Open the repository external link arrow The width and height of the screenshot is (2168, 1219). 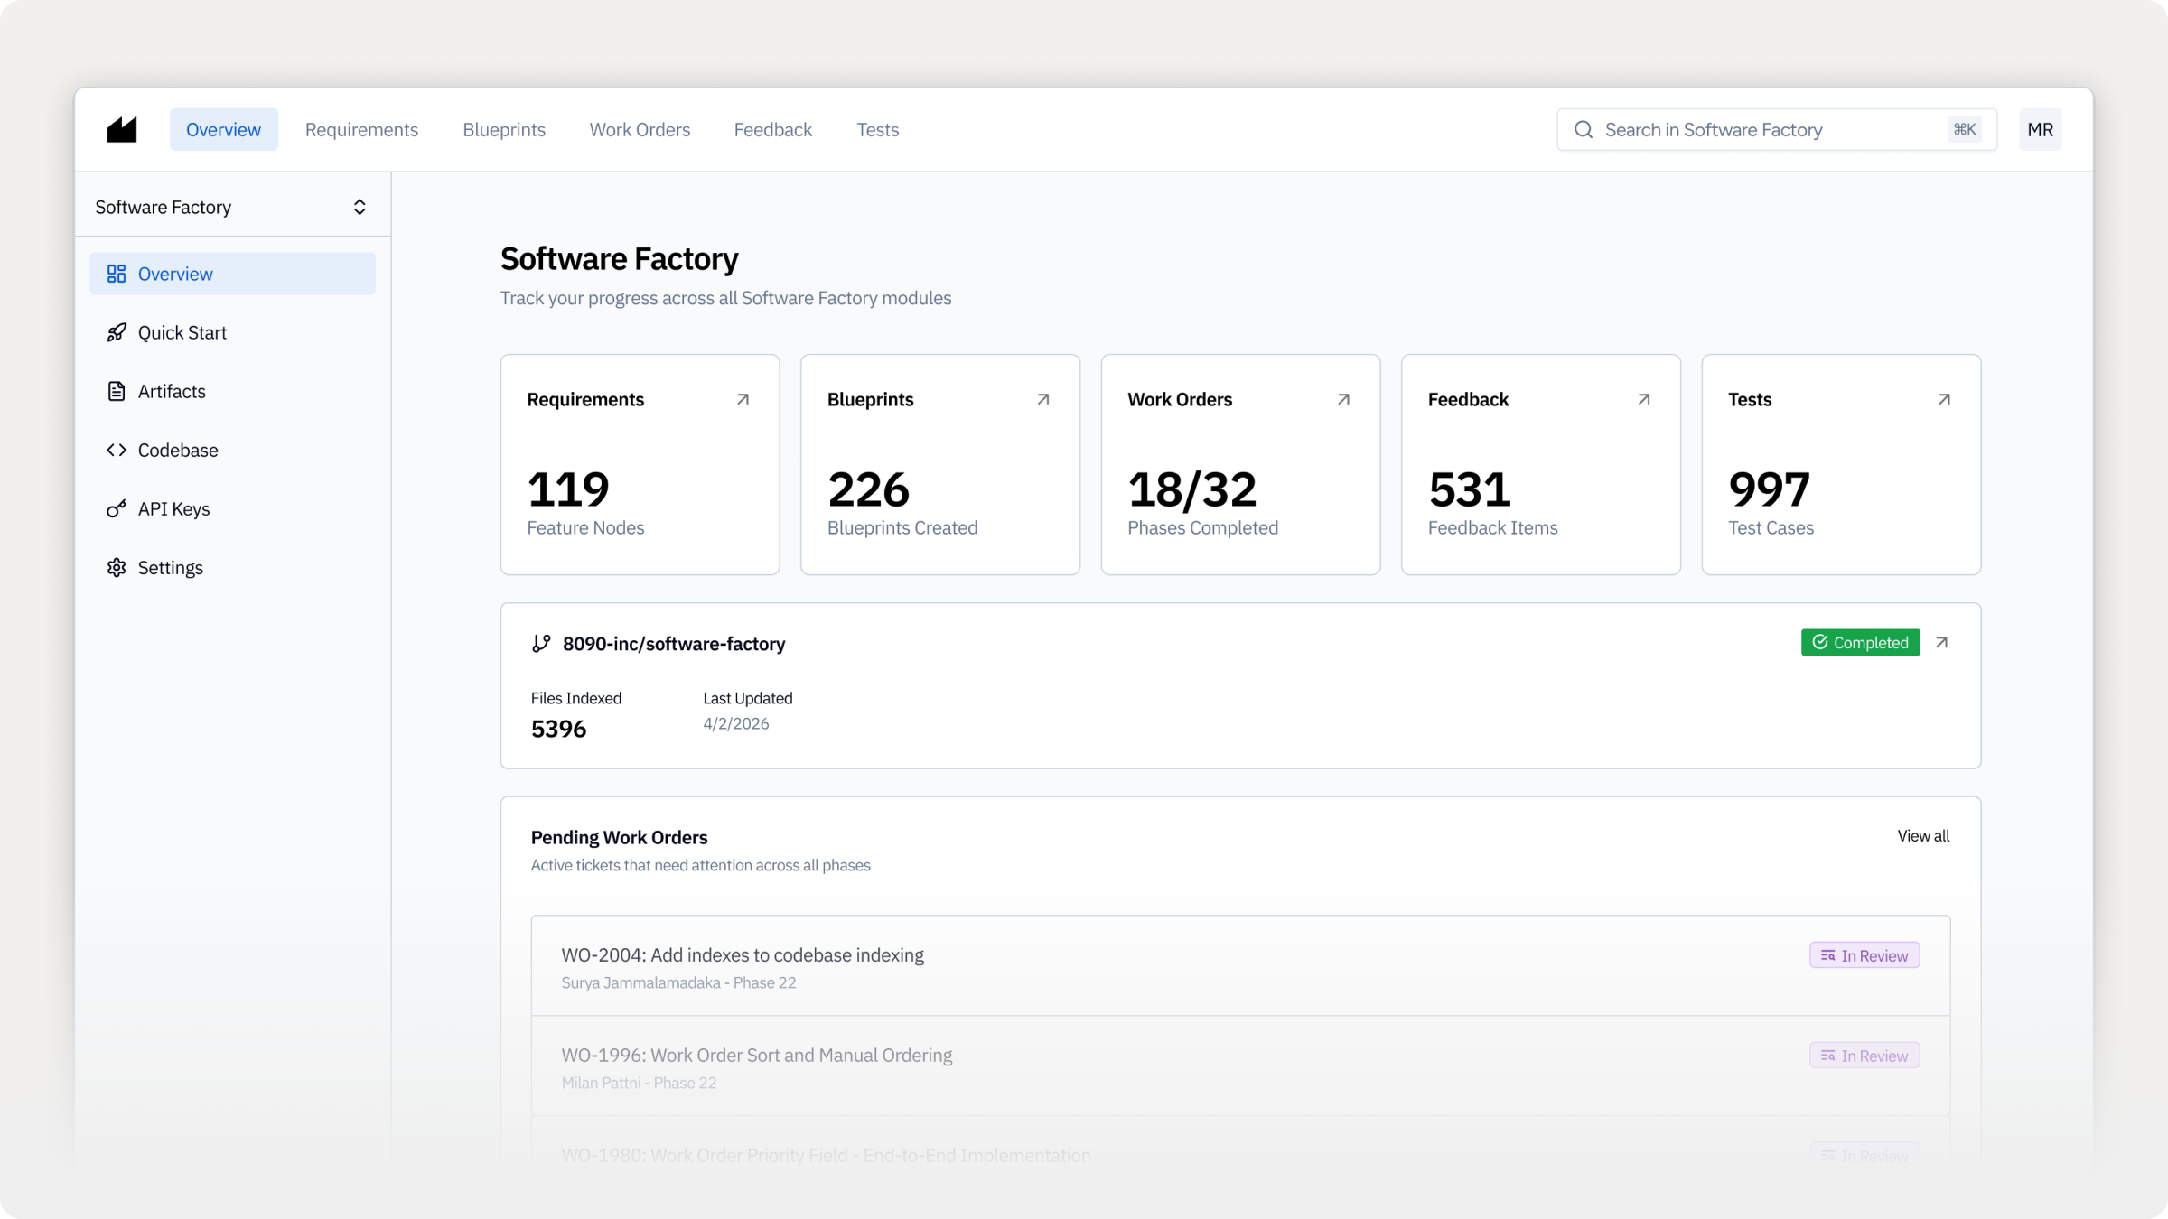point(1941,642)
